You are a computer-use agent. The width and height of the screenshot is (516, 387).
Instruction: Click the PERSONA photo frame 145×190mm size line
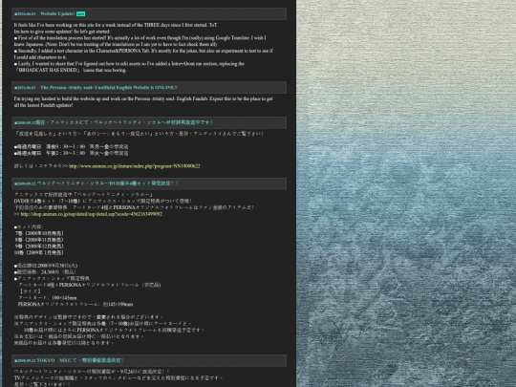(x=75, y=305)
